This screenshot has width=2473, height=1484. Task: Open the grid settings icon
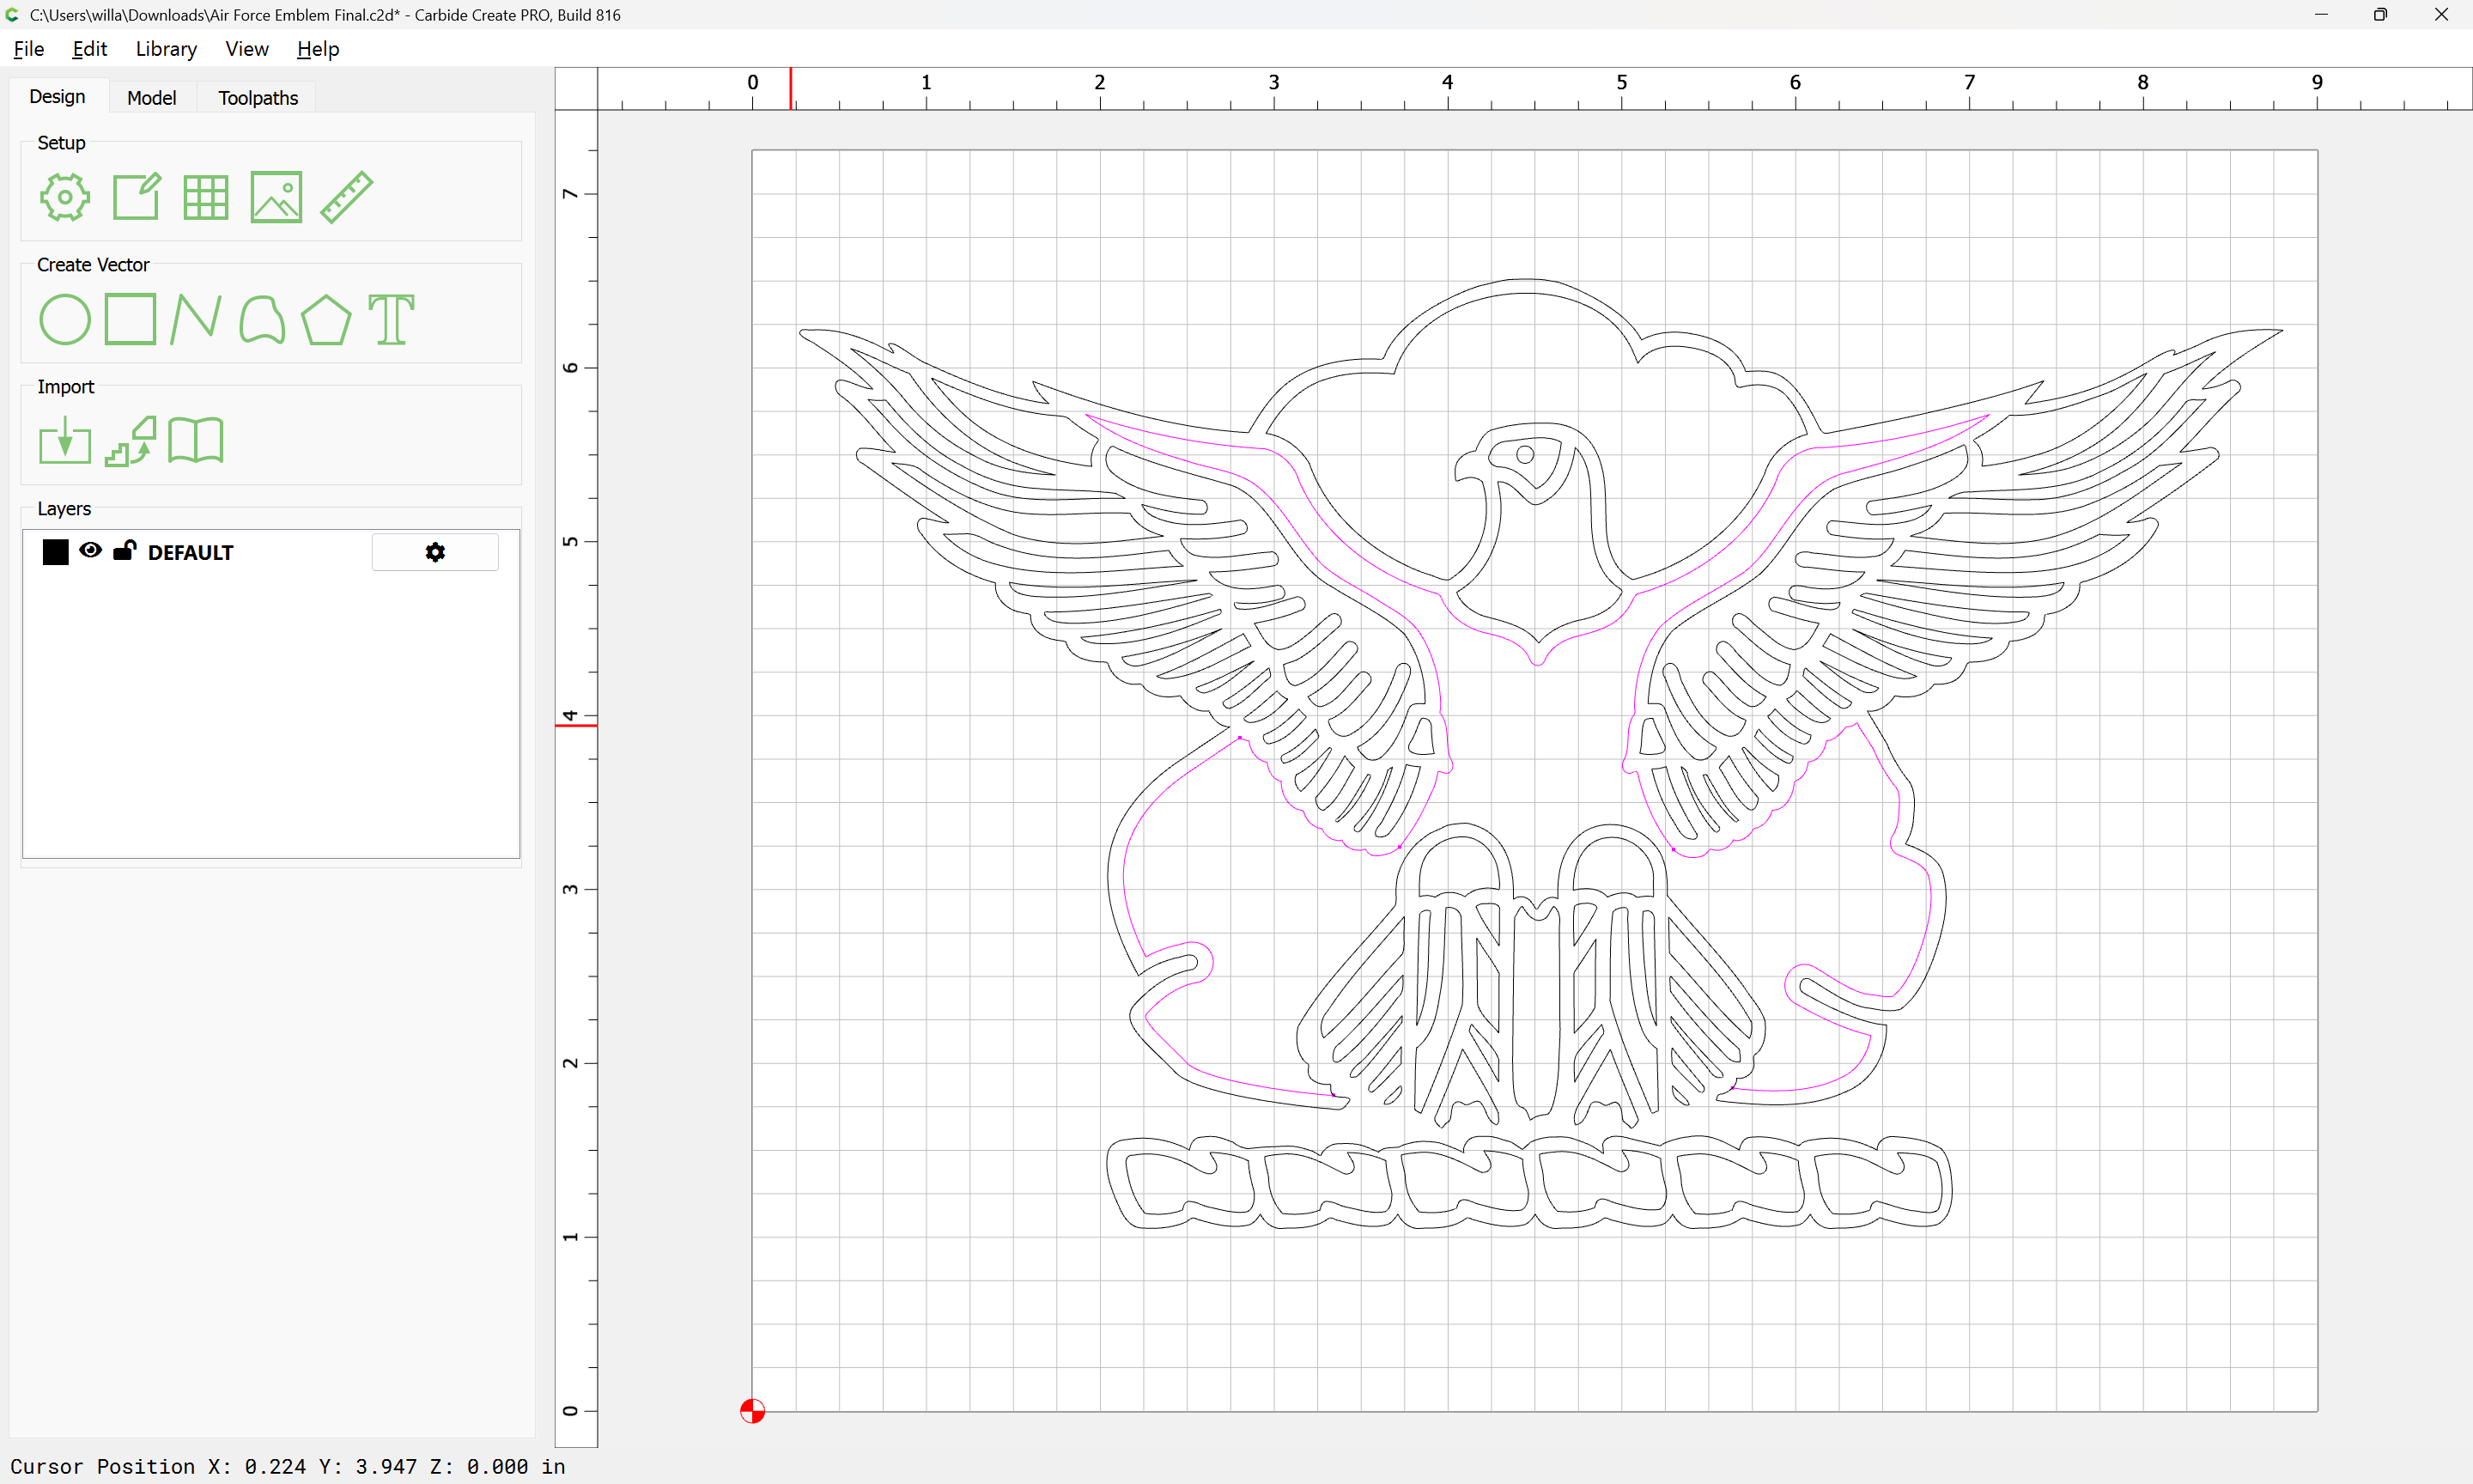click(x=206, y=197)
